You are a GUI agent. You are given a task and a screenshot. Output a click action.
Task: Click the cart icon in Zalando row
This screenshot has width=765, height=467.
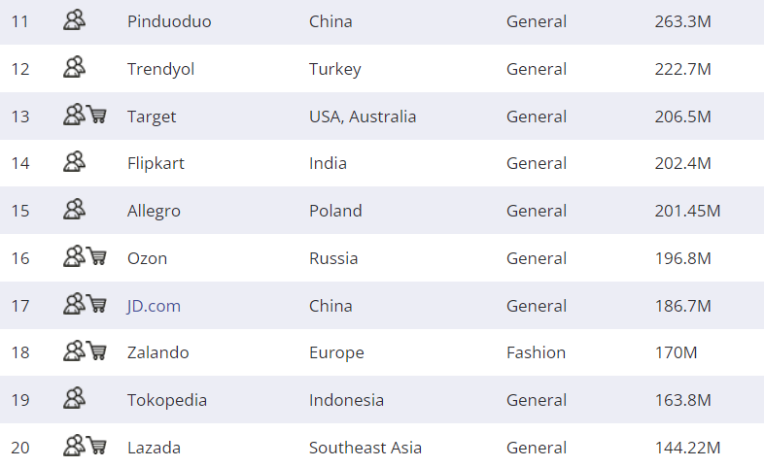(97, 351)
